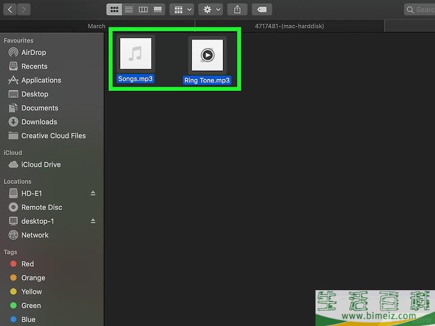Viewport: 435px width, 326px height.
Task: Switch to gallery view mode
Action: click(x=158, y=10)
